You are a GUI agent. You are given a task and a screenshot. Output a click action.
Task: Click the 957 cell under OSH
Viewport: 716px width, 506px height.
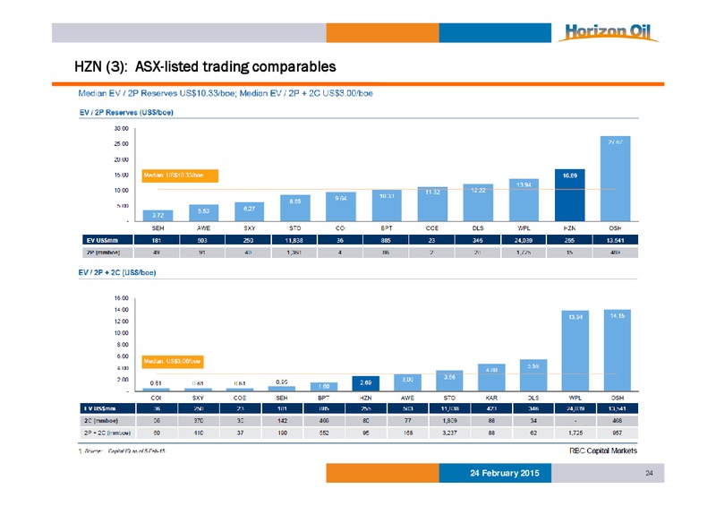tap(618, 433)
